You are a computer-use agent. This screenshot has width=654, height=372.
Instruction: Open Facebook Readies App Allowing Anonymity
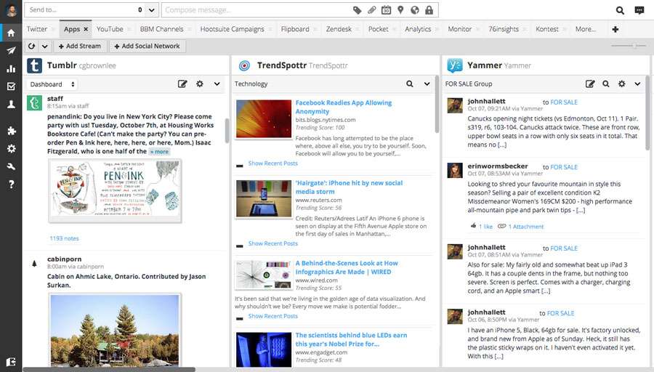(x=343, y=108)
